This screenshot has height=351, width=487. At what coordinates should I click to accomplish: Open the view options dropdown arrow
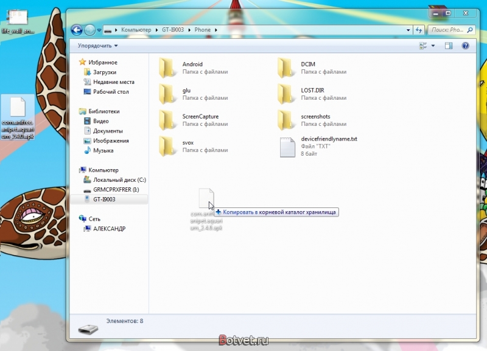(x=433, y=46)
